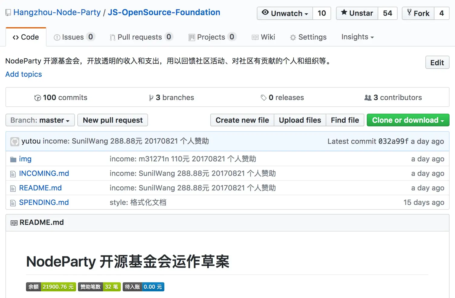View the 10 watchers count
This screenshot has height=298, width=455.
[322, 13]
